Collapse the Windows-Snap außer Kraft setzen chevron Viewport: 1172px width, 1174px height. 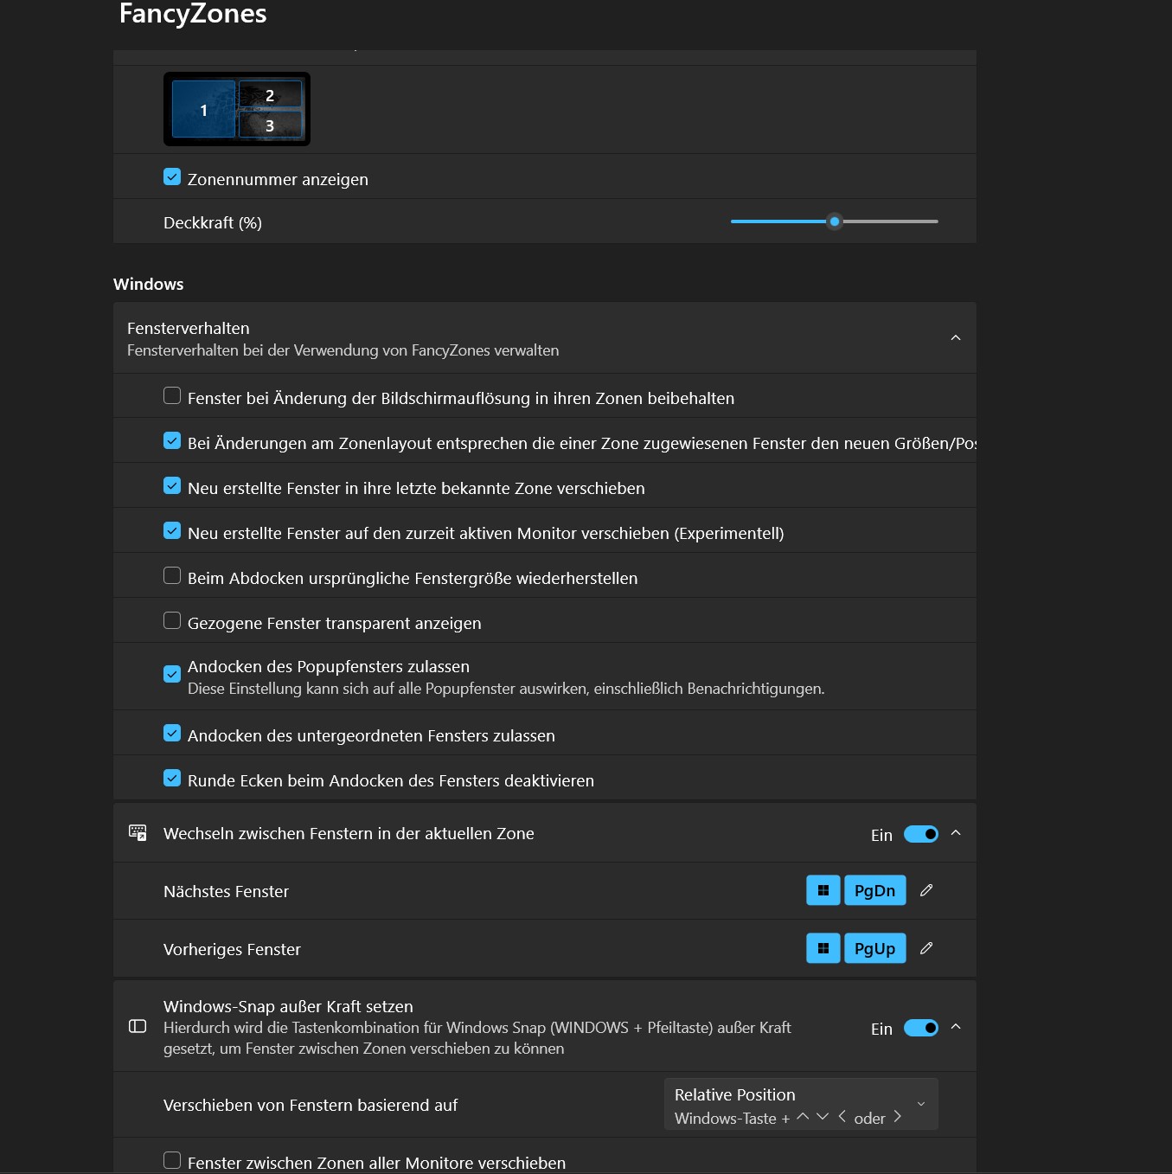click(956, 1027)
